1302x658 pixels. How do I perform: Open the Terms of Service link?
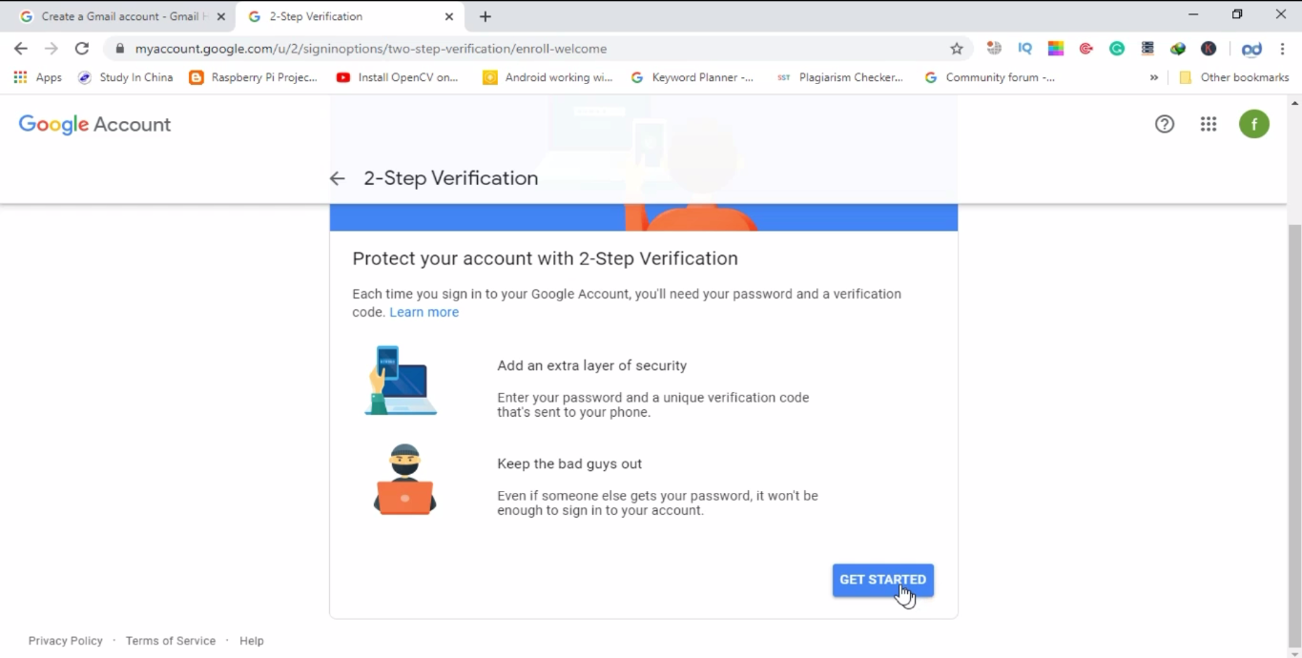click(171, 641)
